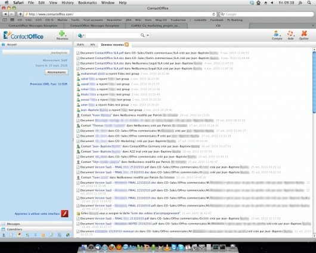Click the ContactOffice logo

click(23, 35)
